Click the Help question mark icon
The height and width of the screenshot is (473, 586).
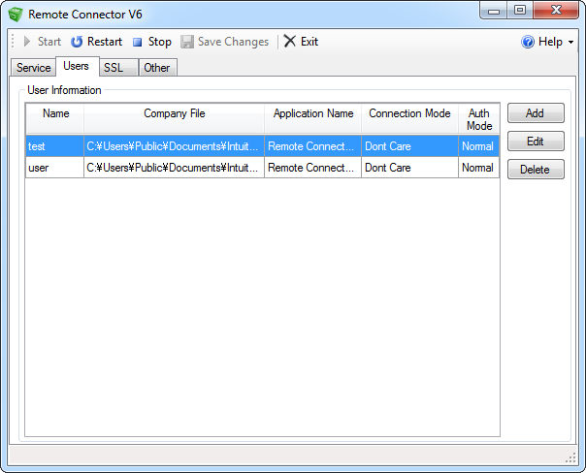pos(528,42)
